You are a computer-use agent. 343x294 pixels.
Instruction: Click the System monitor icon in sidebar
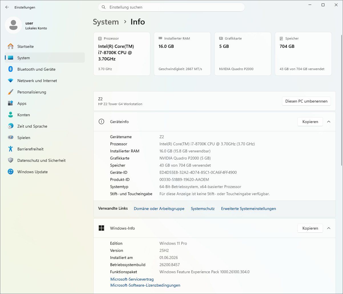(x=11, y=58)
